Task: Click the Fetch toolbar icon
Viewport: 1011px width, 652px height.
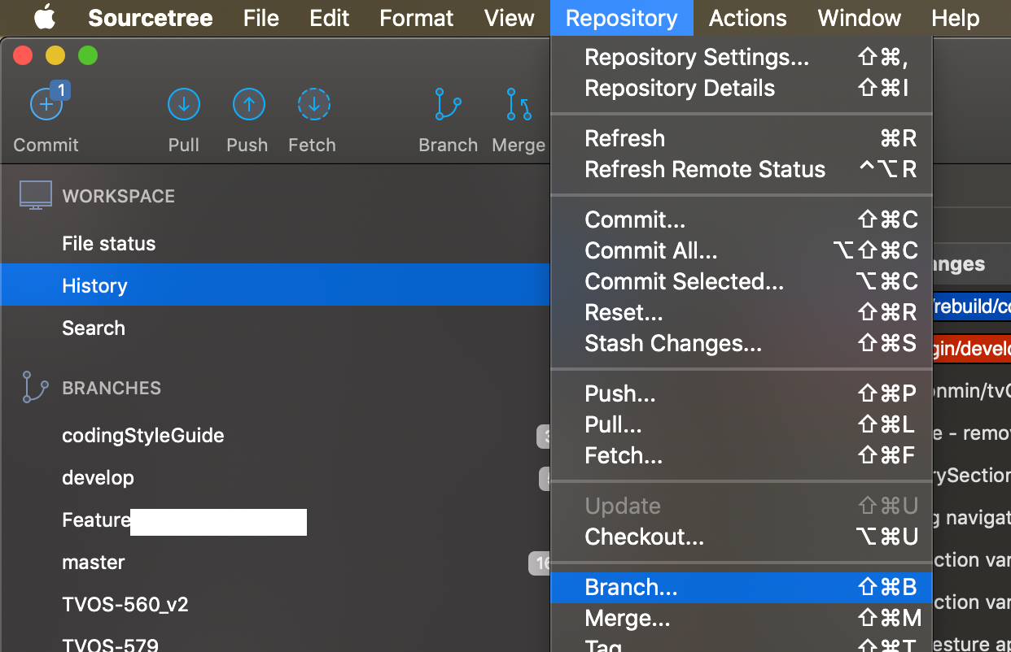Action: [x=312, y=104]
